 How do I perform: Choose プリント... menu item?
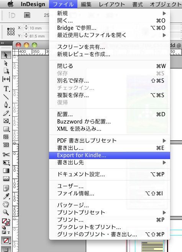[110, 220]
